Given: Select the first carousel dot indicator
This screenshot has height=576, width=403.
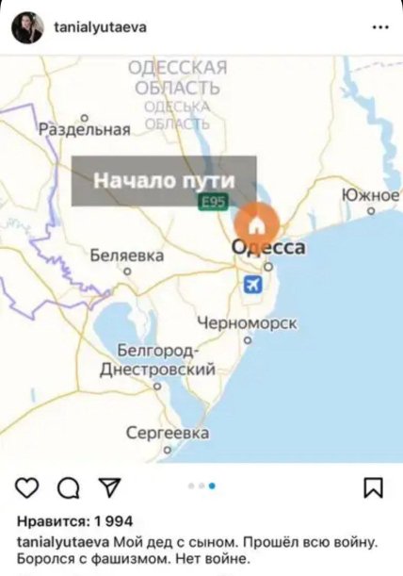Looking at the screenshot, I should point(191,486).
